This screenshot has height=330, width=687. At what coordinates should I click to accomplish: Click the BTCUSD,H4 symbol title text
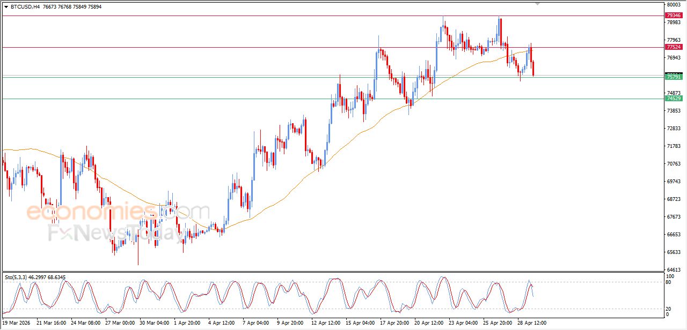pyautogui.click(x=25, y=7)
